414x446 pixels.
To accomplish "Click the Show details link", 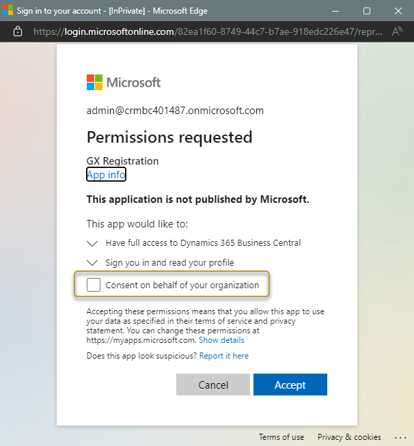I will 221,339.
